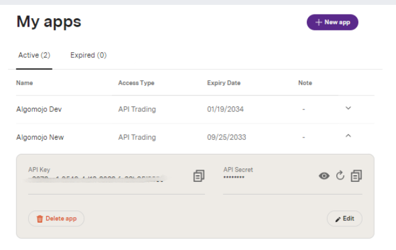The width and height of the screenshot is (396, 250).
Task: Edit the Algomojo New app
Action: coord(345,218)
